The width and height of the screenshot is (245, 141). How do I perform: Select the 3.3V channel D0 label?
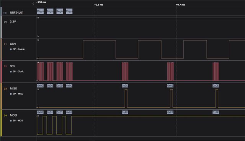coord(13,21)
